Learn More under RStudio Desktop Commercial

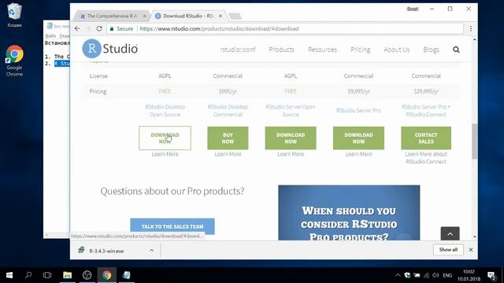point(228,154)
